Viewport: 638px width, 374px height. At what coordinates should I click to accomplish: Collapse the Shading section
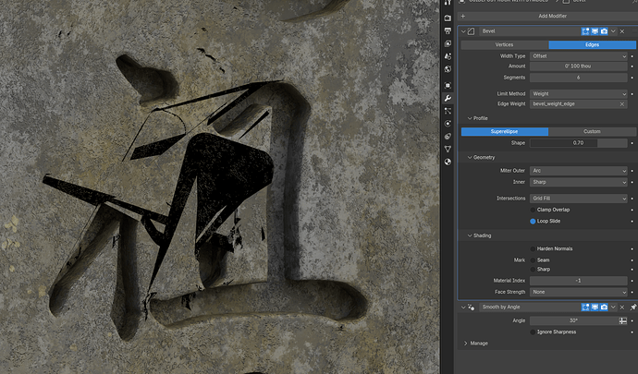470,235
